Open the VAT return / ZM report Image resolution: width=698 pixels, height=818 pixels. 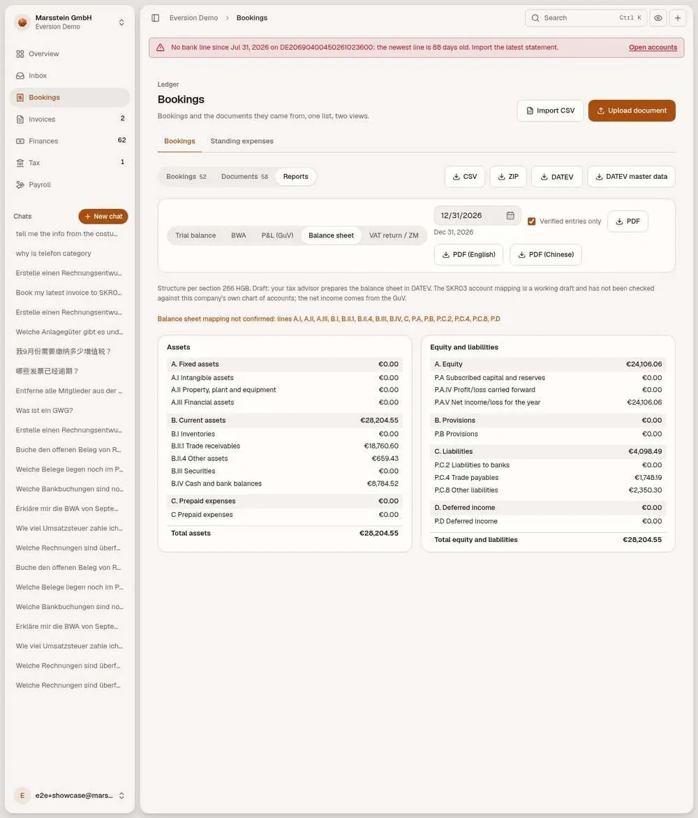click(x=394, y=235)
